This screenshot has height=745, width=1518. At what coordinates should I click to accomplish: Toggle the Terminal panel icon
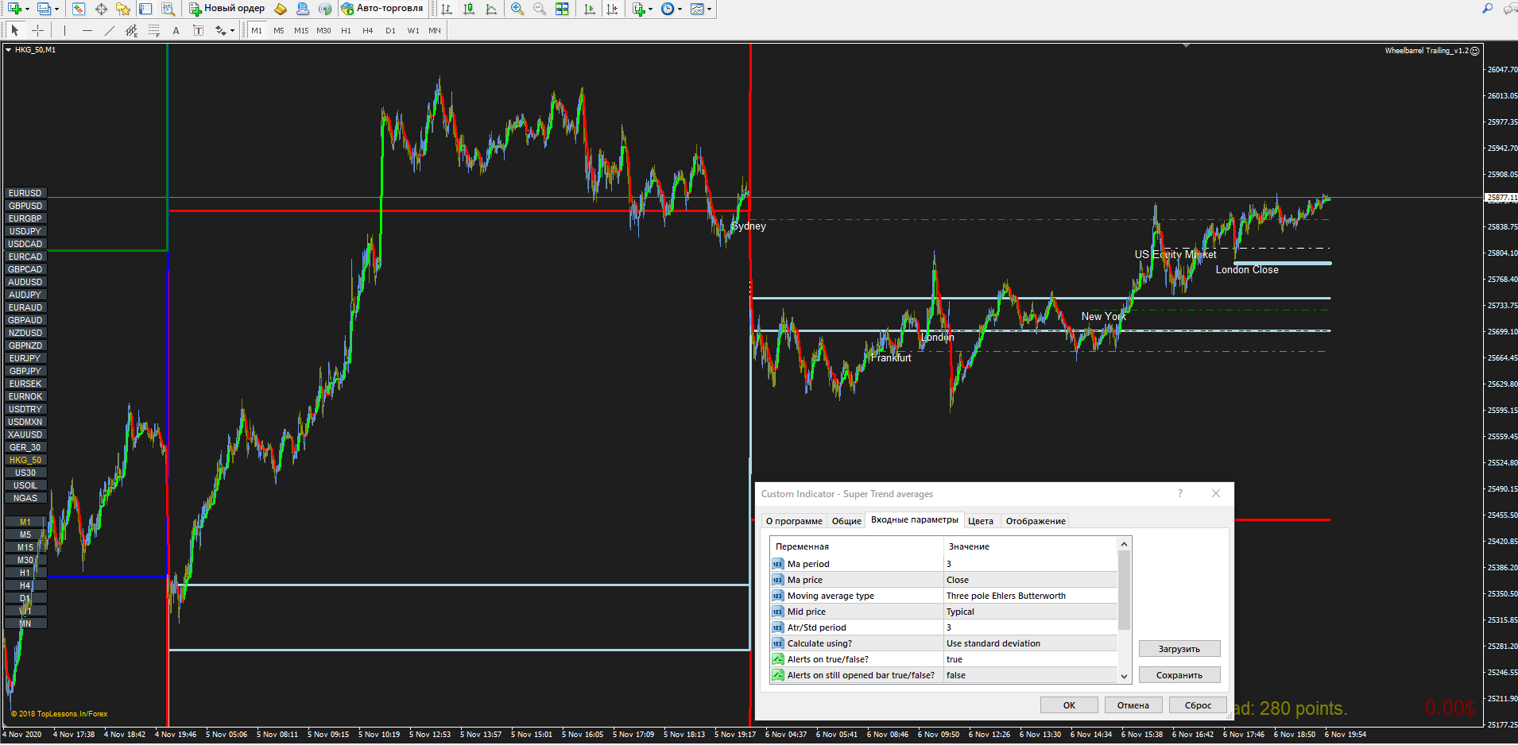point(145,9)
